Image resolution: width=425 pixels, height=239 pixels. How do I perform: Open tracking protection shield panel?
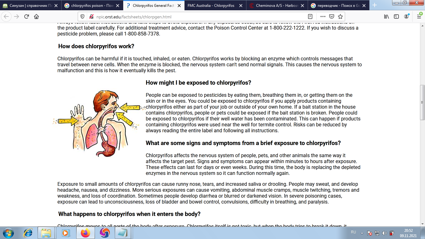82,17
